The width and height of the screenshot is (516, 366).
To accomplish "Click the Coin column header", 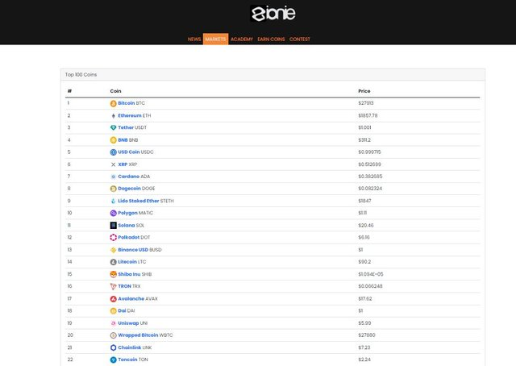I will 115,91.
